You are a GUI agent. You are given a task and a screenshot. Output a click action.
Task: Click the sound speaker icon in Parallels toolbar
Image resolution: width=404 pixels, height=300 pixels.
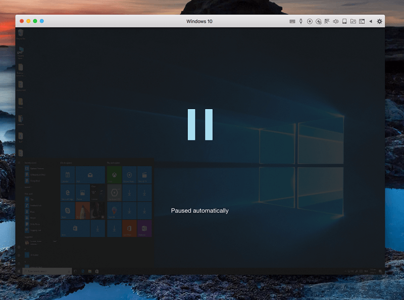pyautogui.click(x=336, y=21)
